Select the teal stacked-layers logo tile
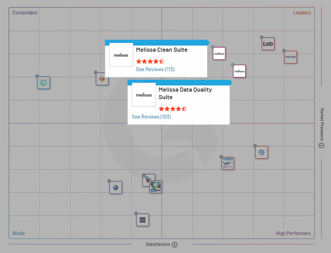This screenshot has width=331, height=253. pos(44,83)
